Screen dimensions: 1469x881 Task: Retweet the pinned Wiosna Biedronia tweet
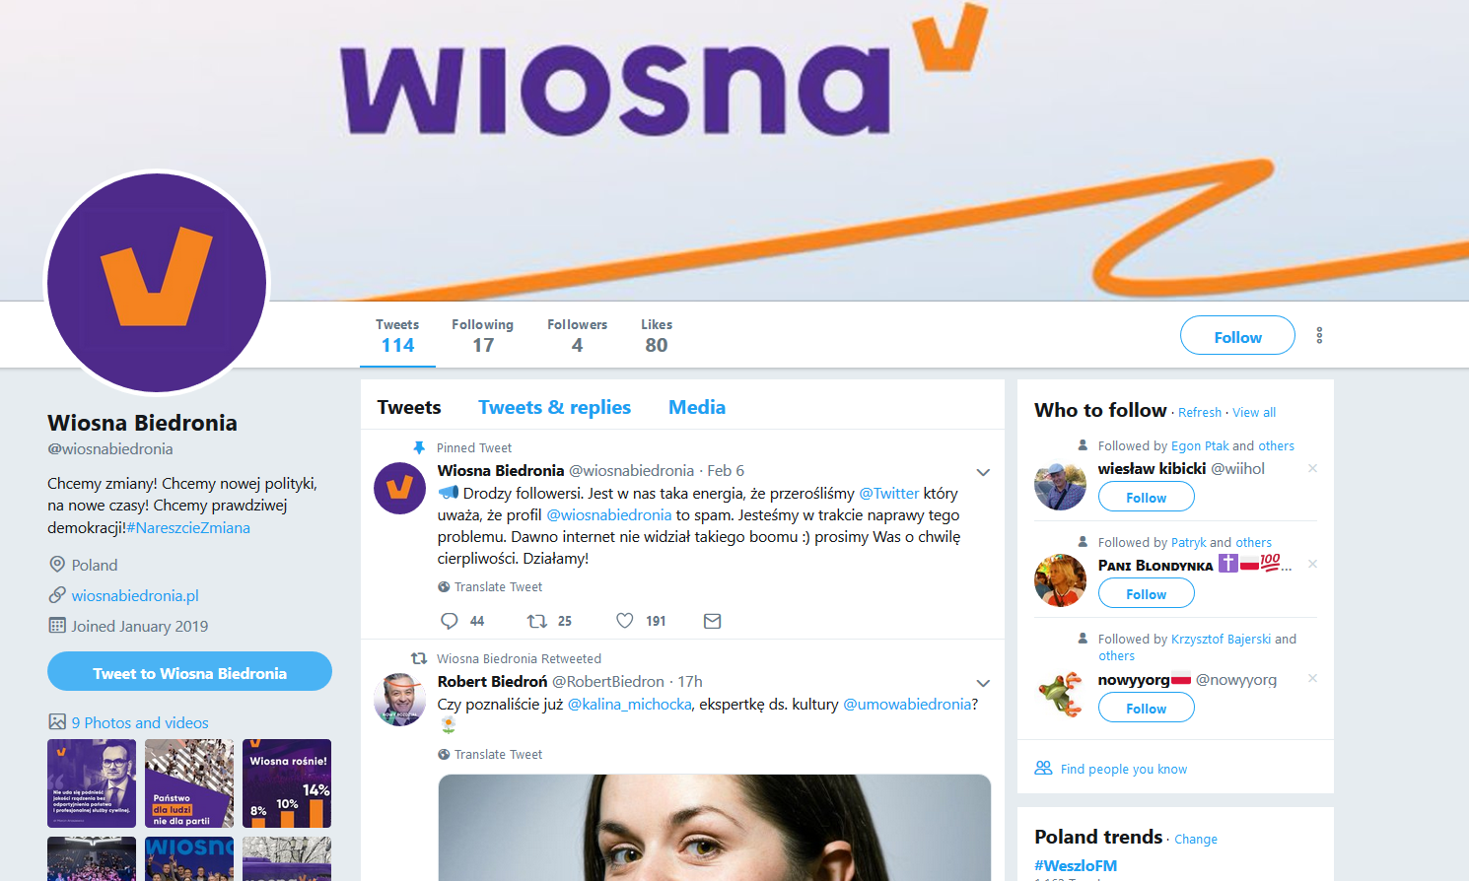pos(537,621)
